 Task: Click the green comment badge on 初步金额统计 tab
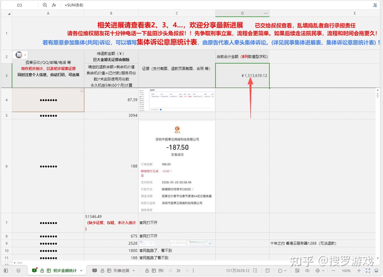tap(35, 270)
